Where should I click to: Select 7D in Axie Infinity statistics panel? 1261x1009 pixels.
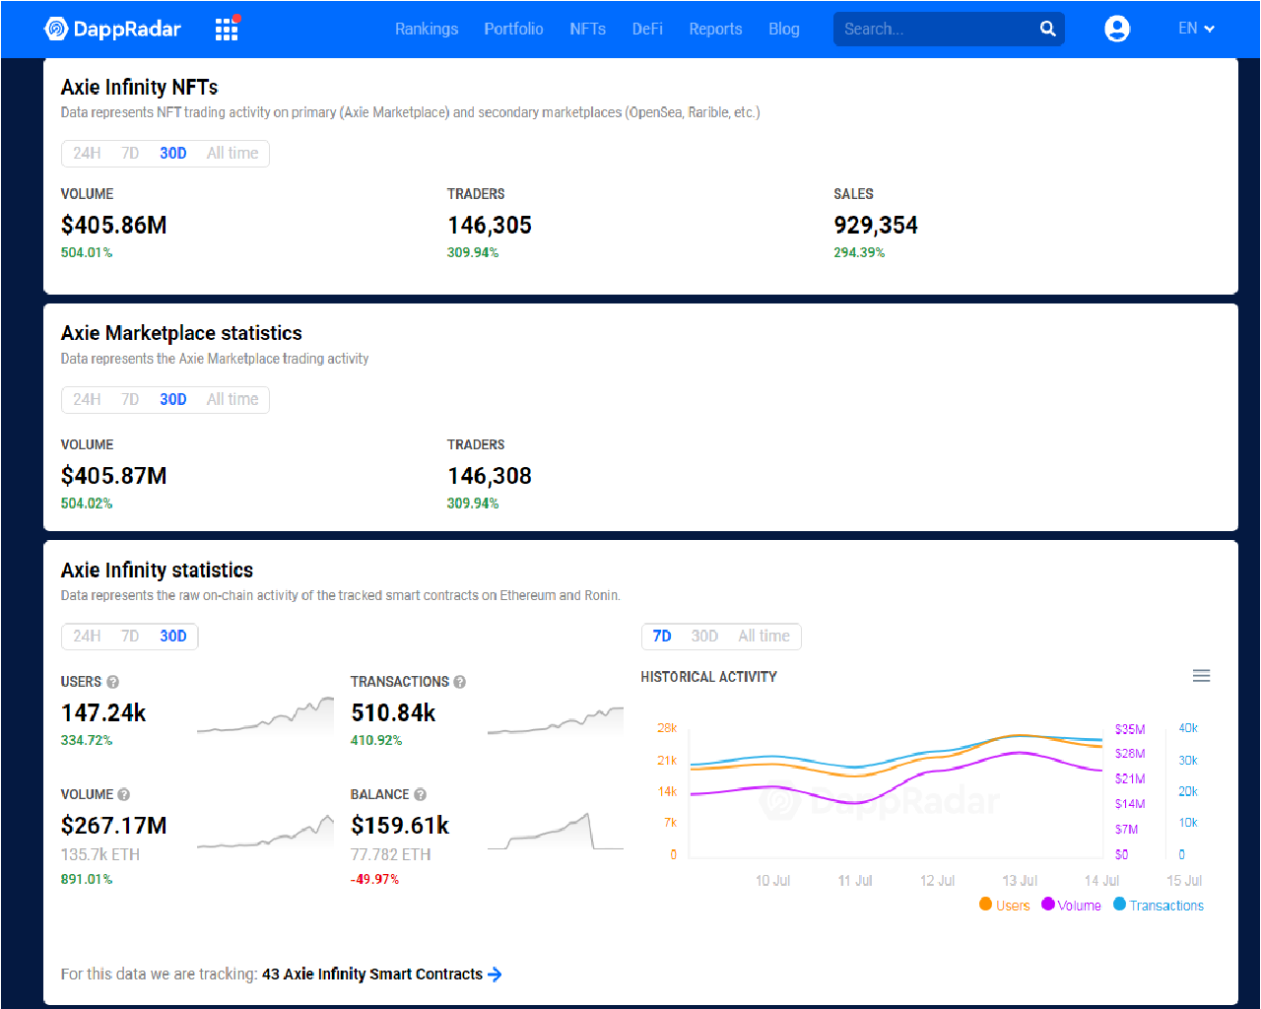tap(130, 636)
